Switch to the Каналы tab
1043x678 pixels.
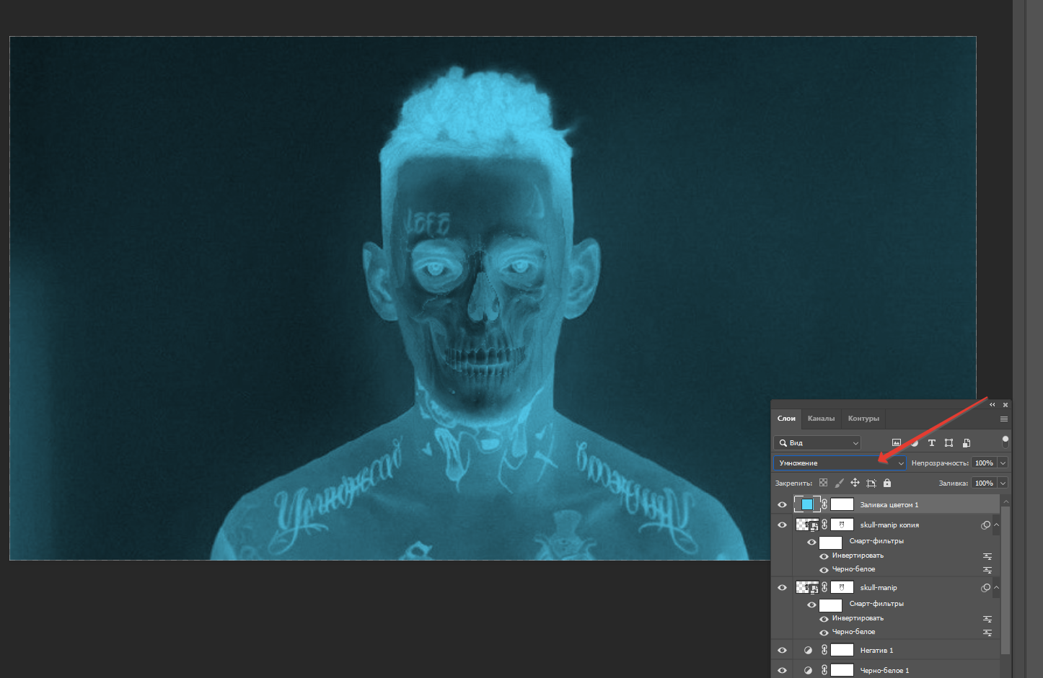(821, 419)
